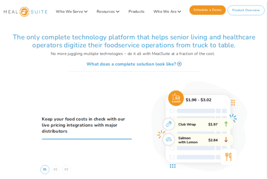The image size is (268, 179).
Task: Click the red price-down arrow
Action: (x=226, y=140)
